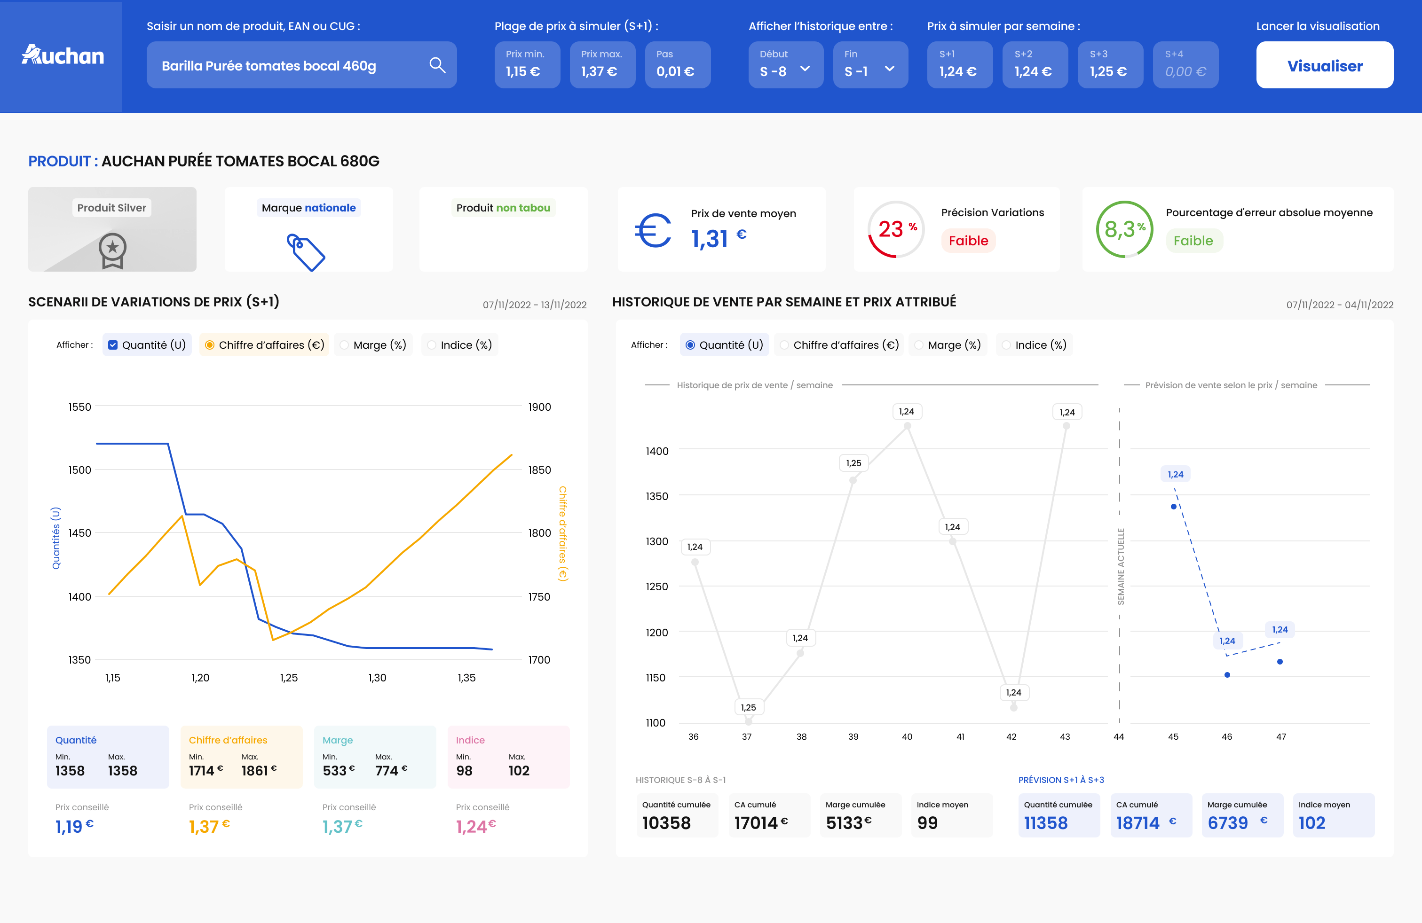Image resolution: width=1422 pixels, height=923 pixels.
Task: Select Marge (%) radio in scenarii chart
Action: [344, 345]
